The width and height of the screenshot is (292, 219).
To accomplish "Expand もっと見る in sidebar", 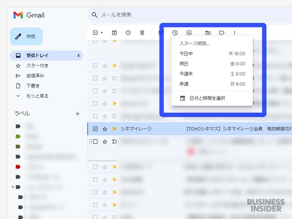I will pos(37,96).
